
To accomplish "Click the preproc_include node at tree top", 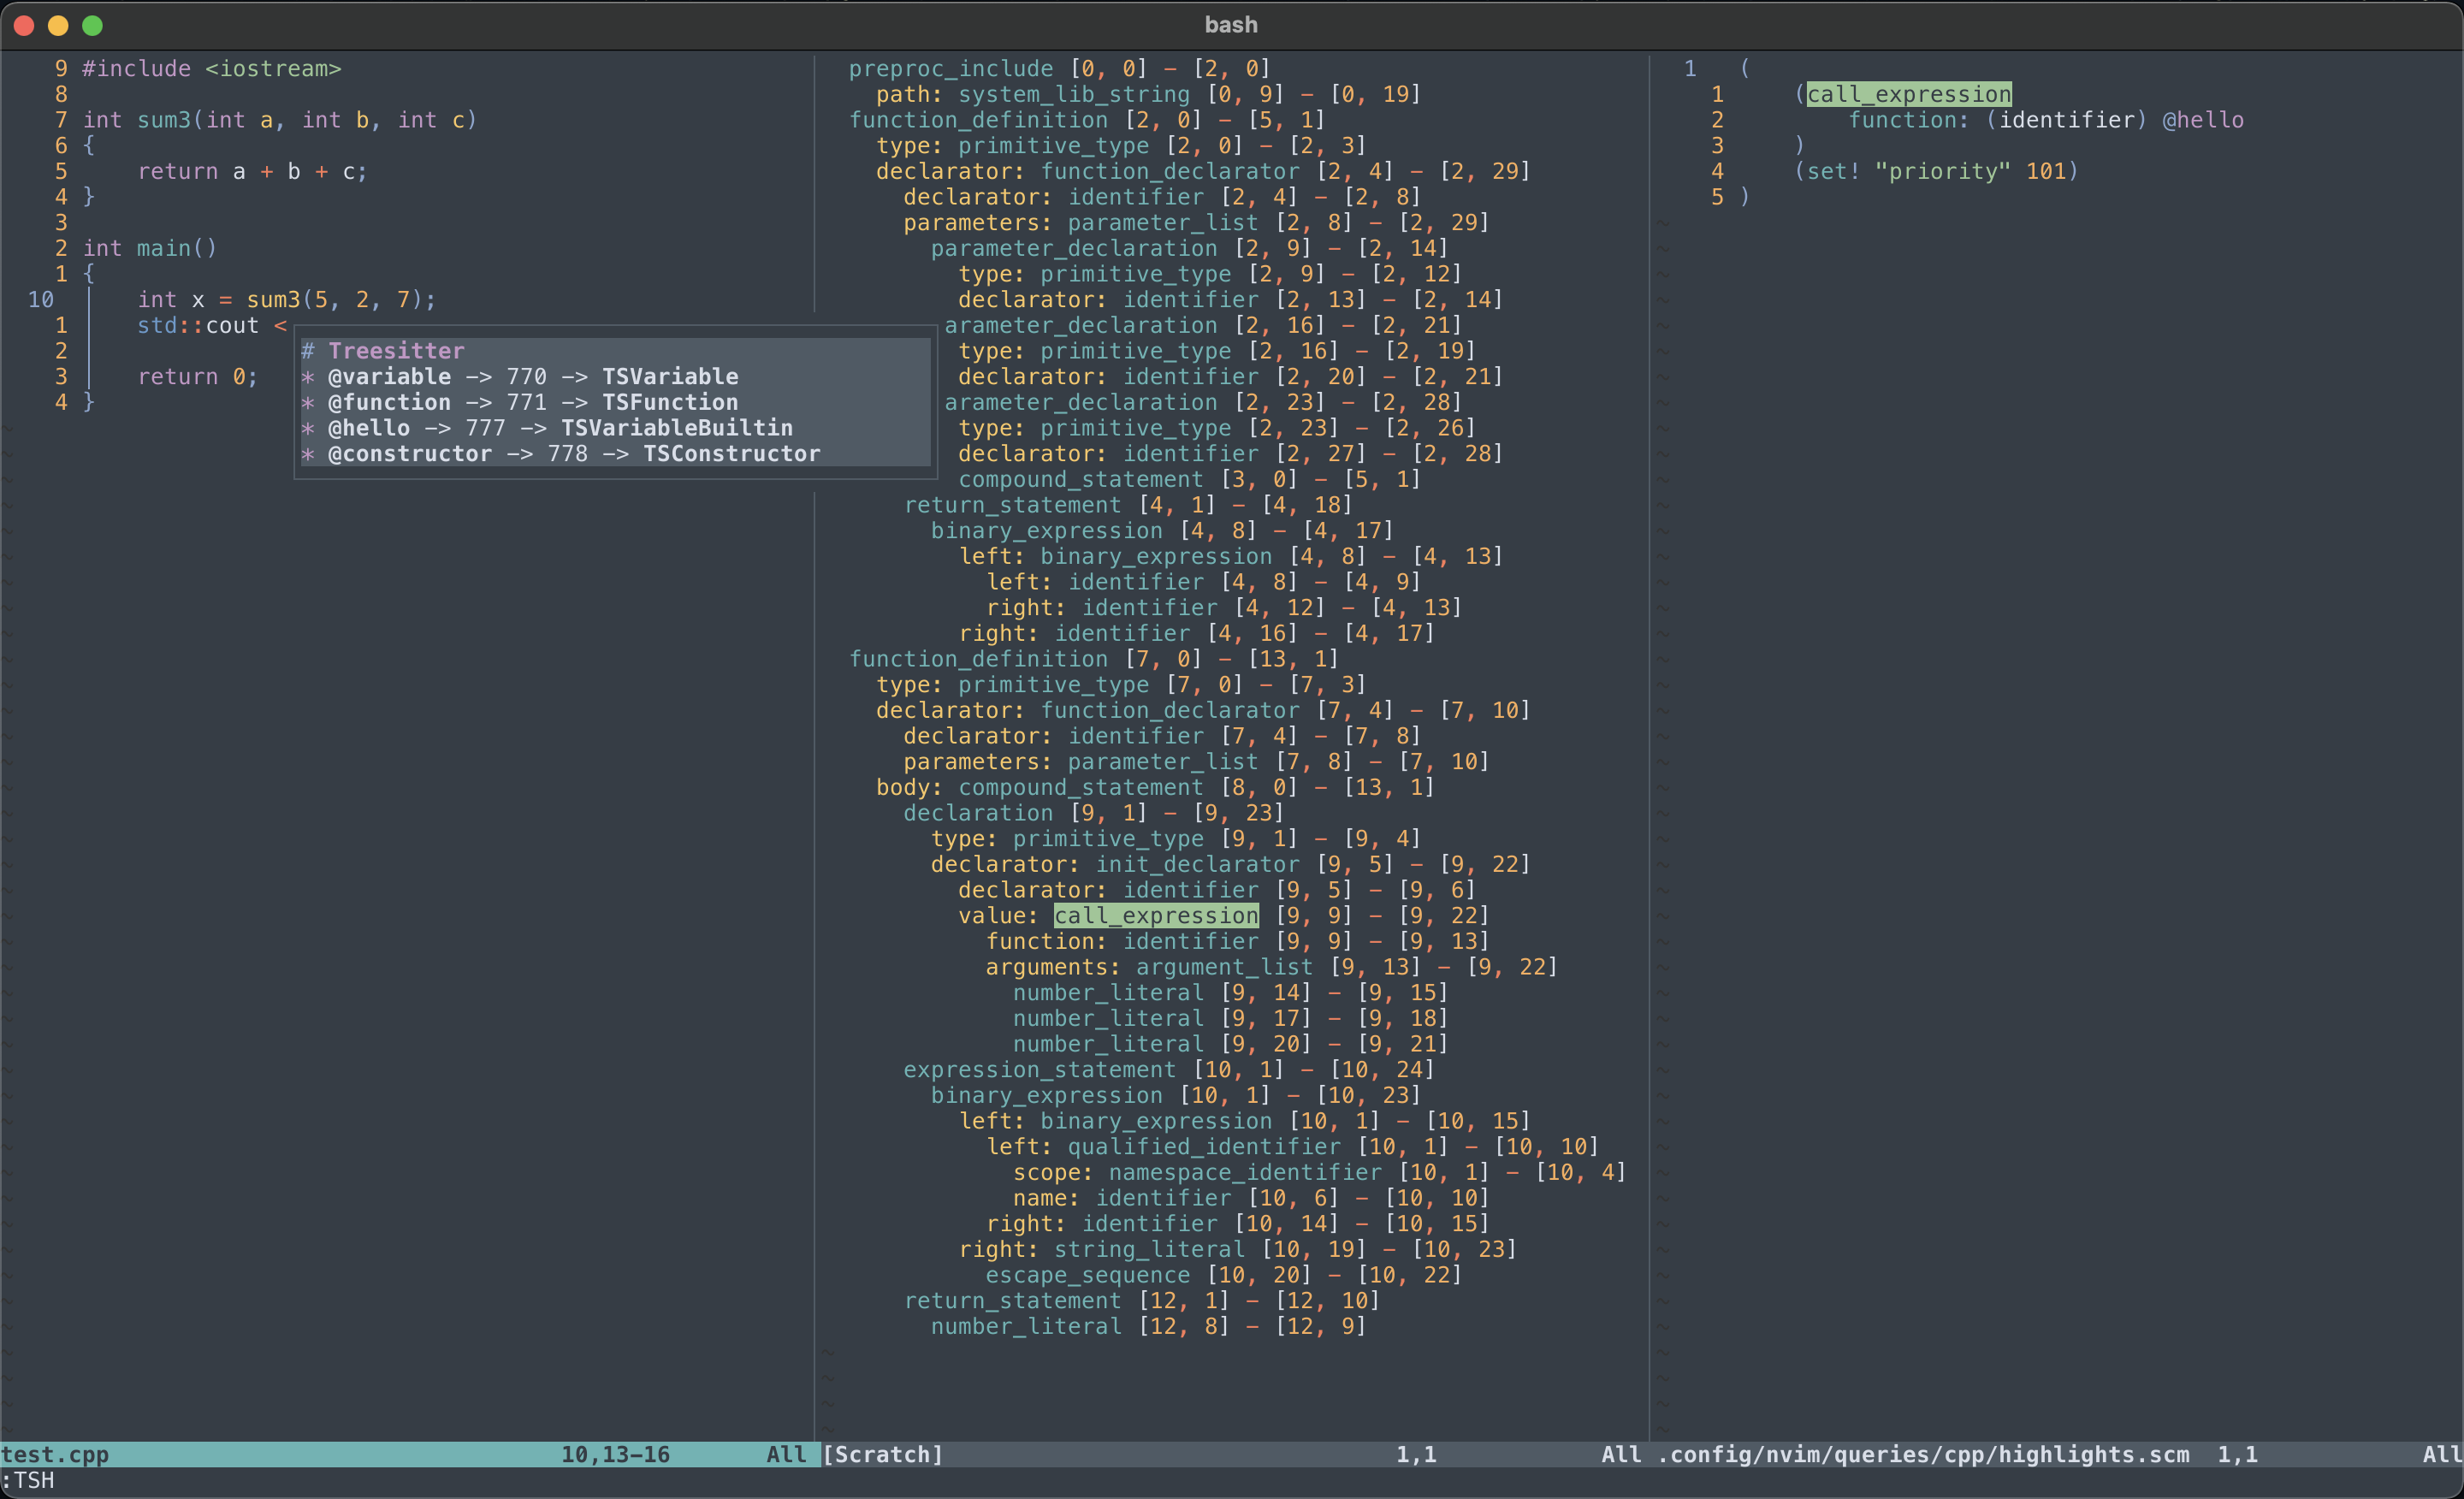I will coord(950,68).
